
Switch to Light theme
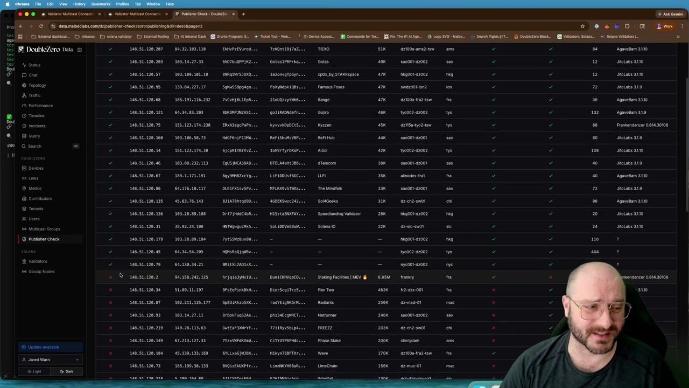point(34,371)
